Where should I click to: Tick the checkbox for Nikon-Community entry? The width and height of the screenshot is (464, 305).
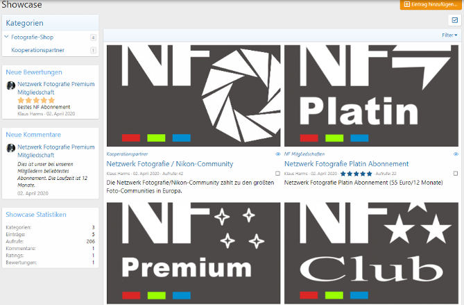coord(277,174)
